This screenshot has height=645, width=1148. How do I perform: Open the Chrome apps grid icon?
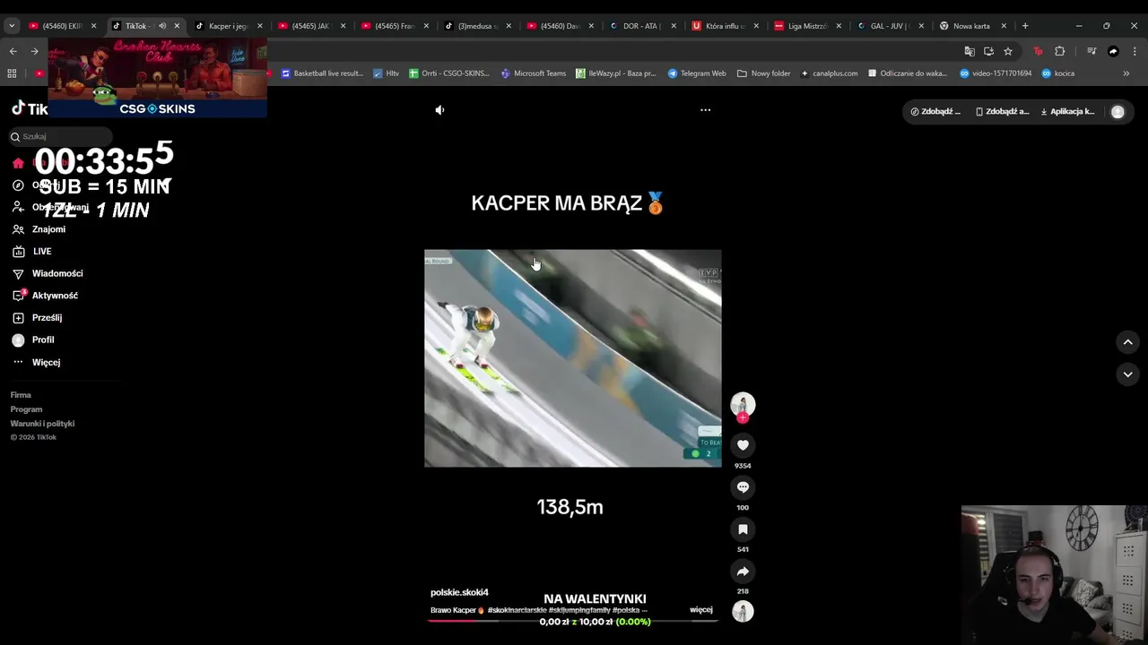[13, 73]
